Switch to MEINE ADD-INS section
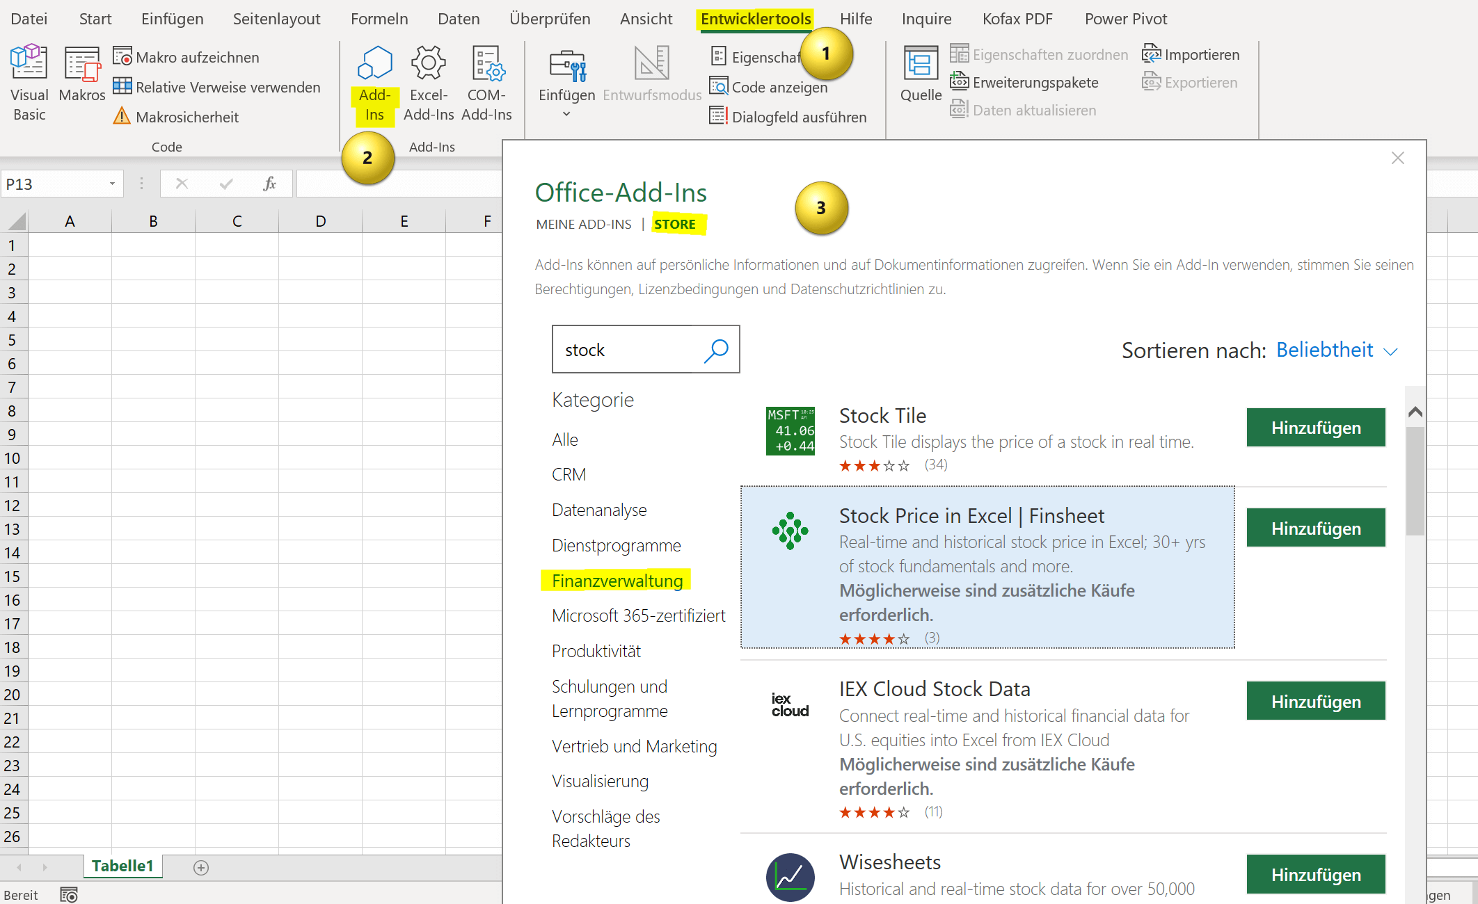The height and width of the screenshot is (904, 1478). 584,224
